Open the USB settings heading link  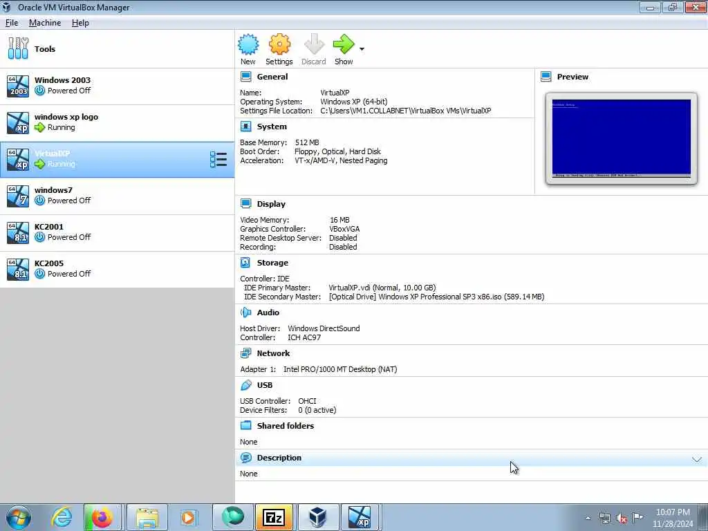click(265, 385)
